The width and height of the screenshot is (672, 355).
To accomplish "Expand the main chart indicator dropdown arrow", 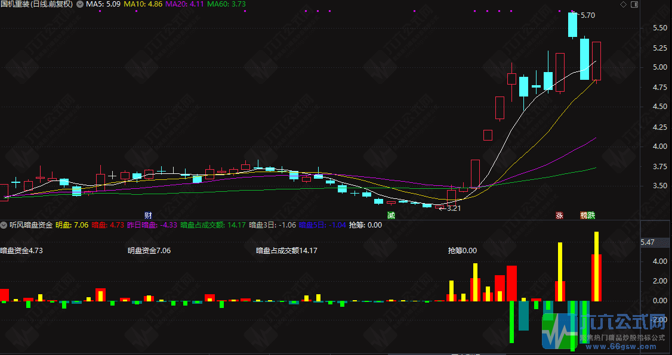I will (x=80, y=4).
